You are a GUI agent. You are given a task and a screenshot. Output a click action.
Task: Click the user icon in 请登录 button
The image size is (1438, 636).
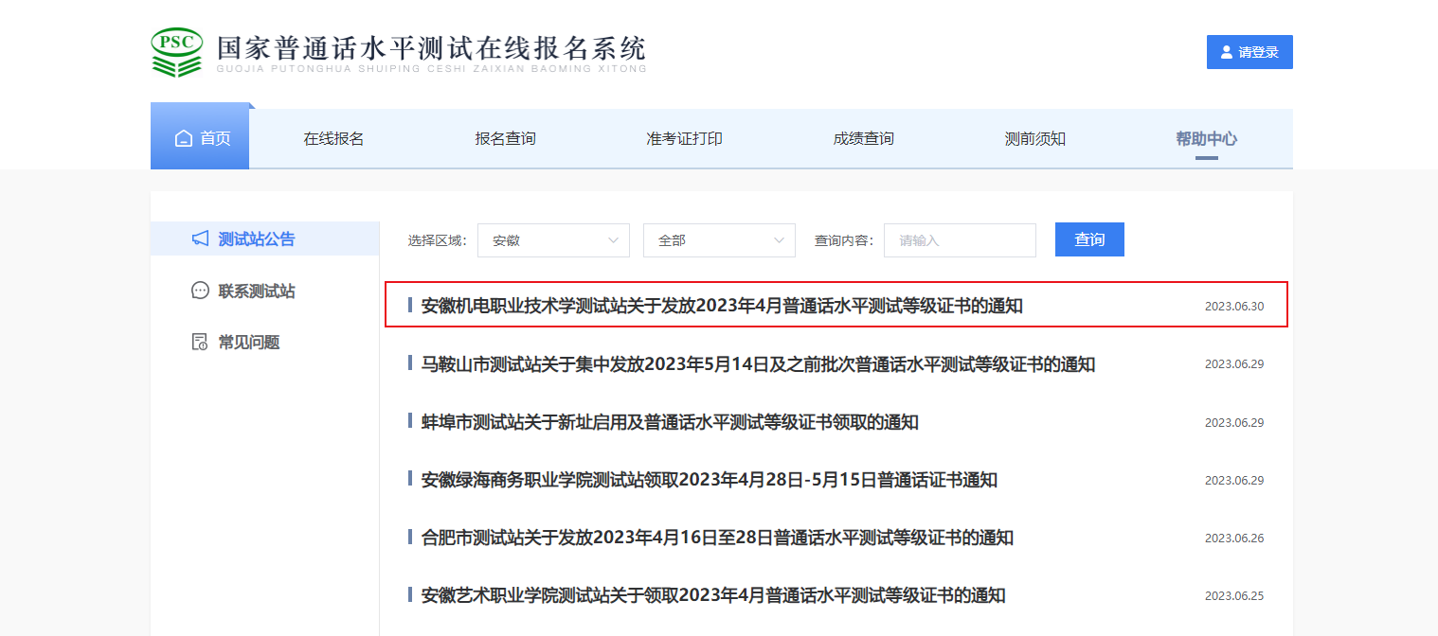[1227, 53]
